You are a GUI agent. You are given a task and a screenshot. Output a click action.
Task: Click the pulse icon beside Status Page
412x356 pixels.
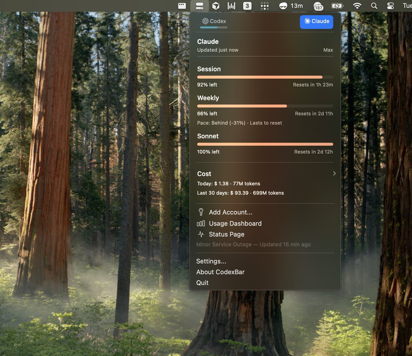pos(201,234)
